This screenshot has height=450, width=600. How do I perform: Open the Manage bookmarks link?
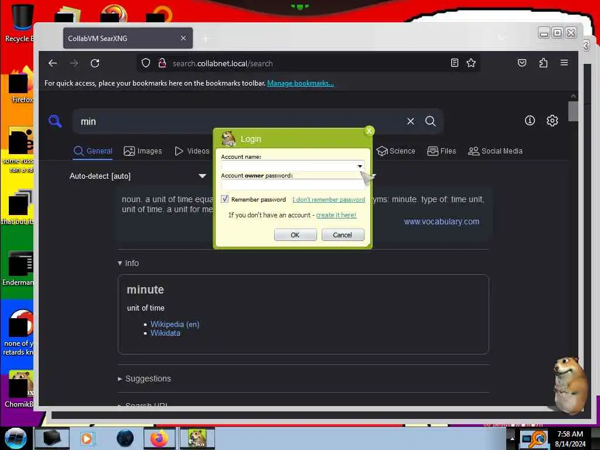pos(301,83)
